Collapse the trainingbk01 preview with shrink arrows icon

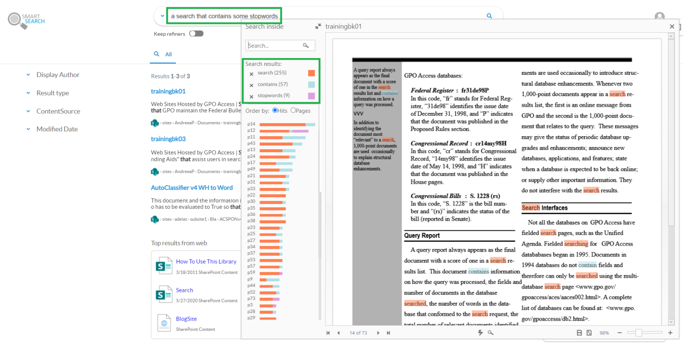(318, 27)
